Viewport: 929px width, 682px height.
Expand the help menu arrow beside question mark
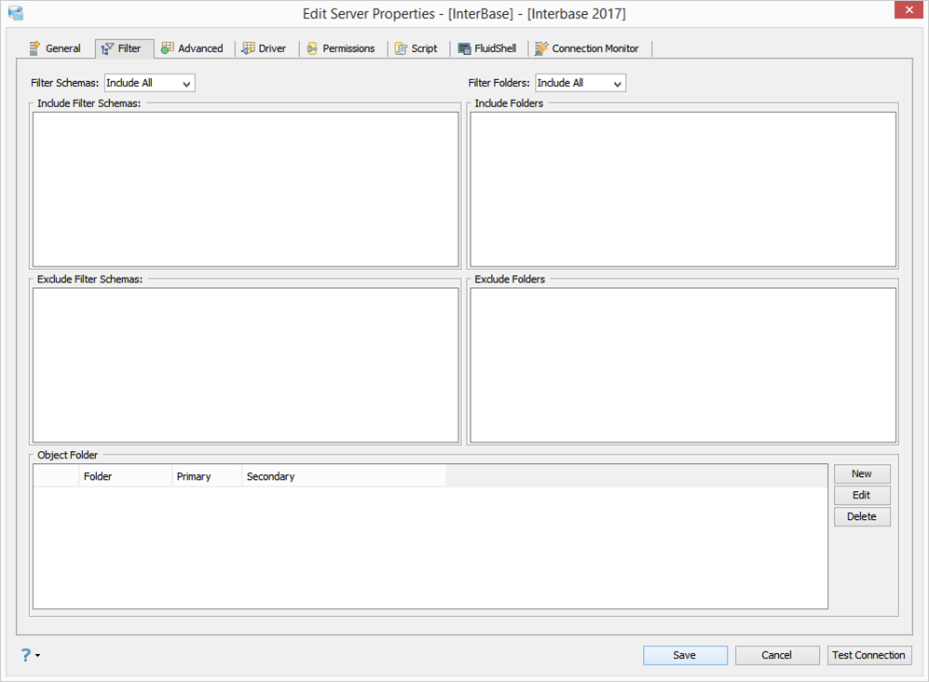tap(38, 655)
